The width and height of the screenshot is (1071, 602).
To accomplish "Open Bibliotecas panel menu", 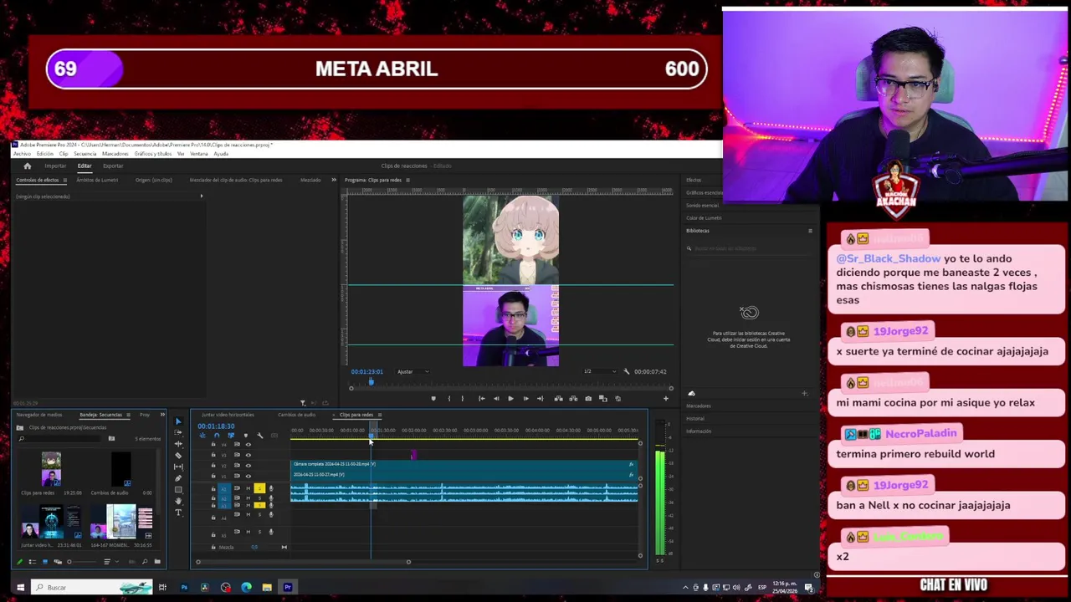I will pos(810,231).
